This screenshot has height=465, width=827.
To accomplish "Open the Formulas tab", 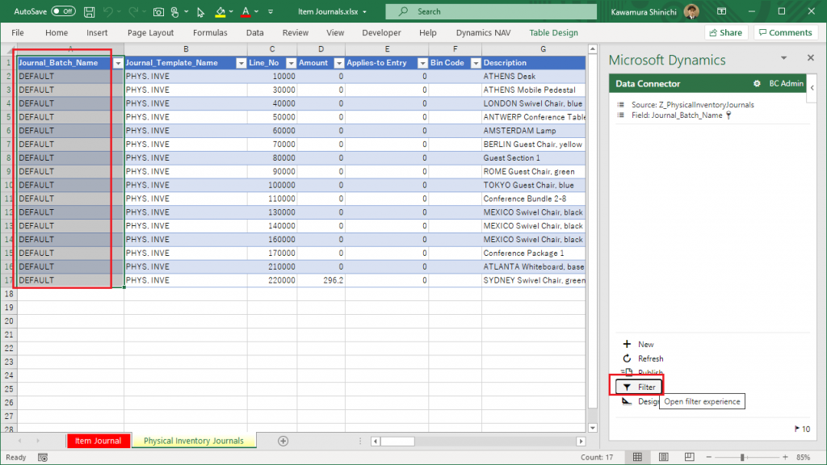I will click(210, 32).
